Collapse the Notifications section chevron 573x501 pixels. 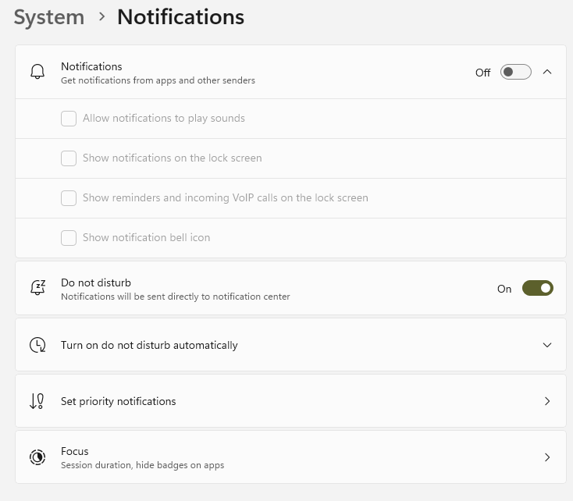[547, 72]
